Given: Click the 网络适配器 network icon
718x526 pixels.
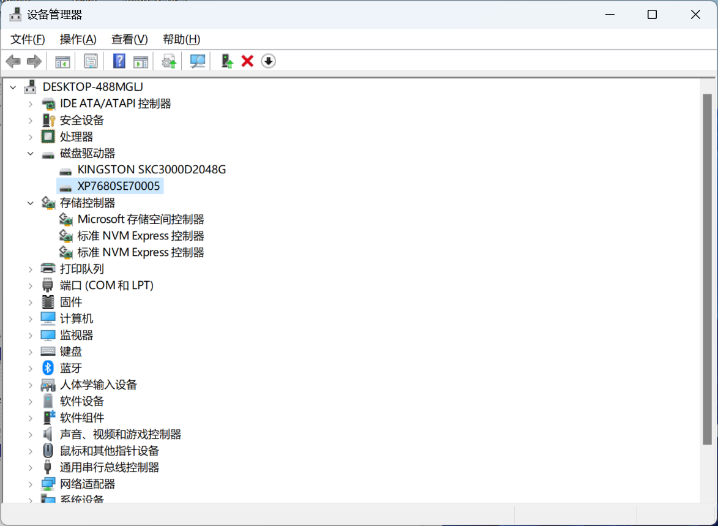Looking at the screenshot, I should 48,484.
